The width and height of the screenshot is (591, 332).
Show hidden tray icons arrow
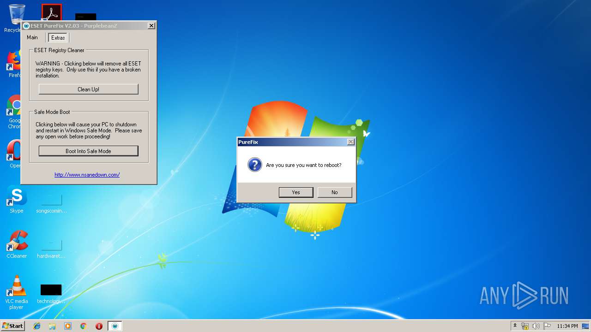[x=515, y=326]
